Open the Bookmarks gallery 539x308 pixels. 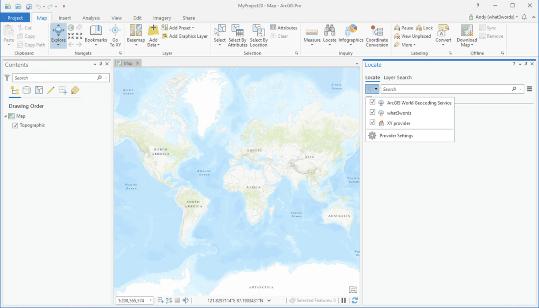(x=96, y=35)
